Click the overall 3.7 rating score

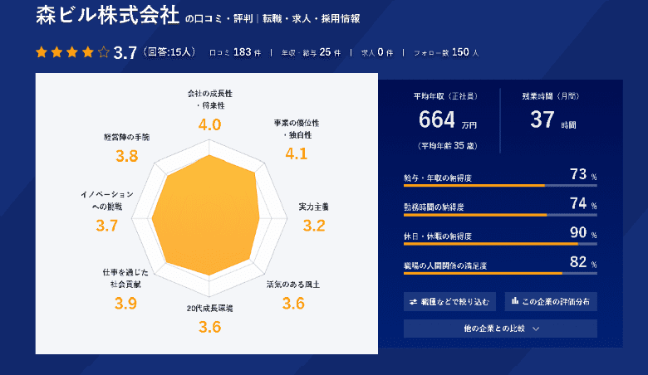[125, 53]
